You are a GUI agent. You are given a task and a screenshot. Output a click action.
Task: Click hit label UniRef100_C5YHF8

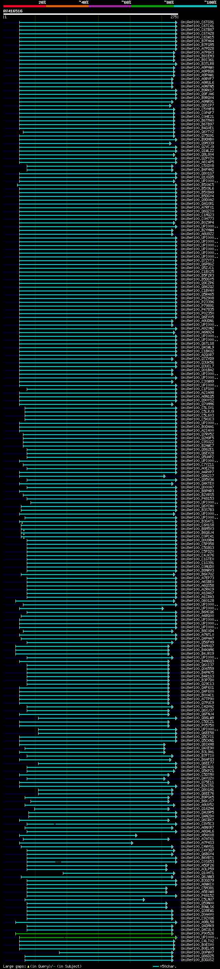[x=197, y=109]
